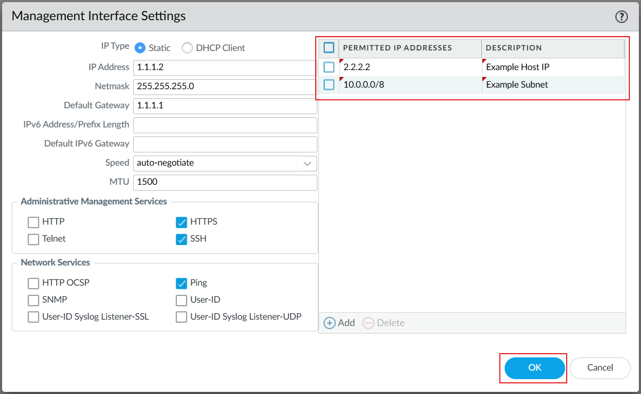The height and width of the screenshot is (394, 641).
Task: Open the help question mark icon
Action: [x=621, y=17]
